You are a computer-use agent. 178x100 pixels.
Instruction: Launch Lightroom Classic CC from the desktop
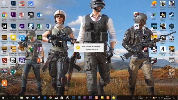pos(13,3)
